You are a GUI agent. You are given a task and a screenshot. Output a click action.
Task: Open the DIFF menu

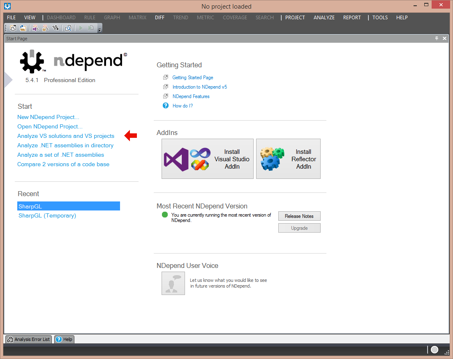(x=160, y=18)
